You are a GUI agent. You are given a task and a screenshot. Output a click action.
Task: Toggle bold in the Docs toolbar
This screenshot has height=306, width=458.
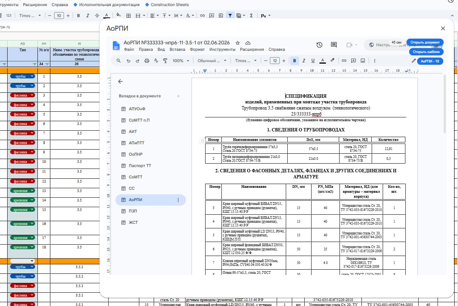tap(294, 61)
